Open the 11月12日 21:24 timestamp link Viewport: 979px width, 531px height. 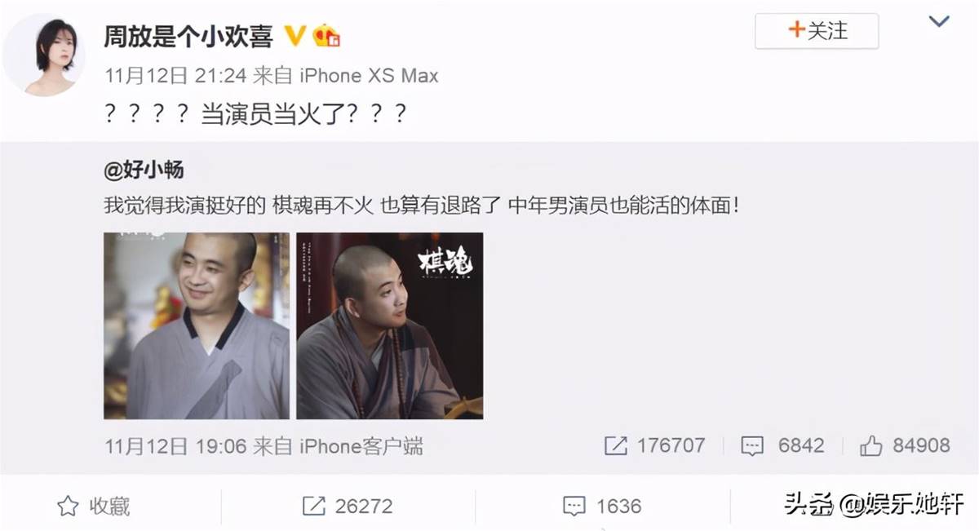(175, 76)
